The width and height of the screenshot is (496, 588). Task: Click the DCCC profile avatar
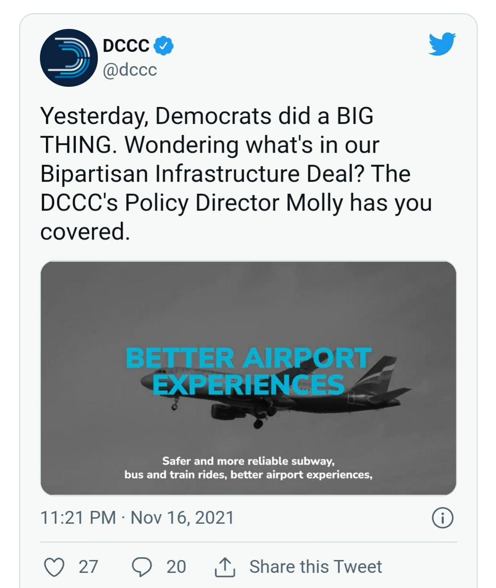click(x=68, y=58)
